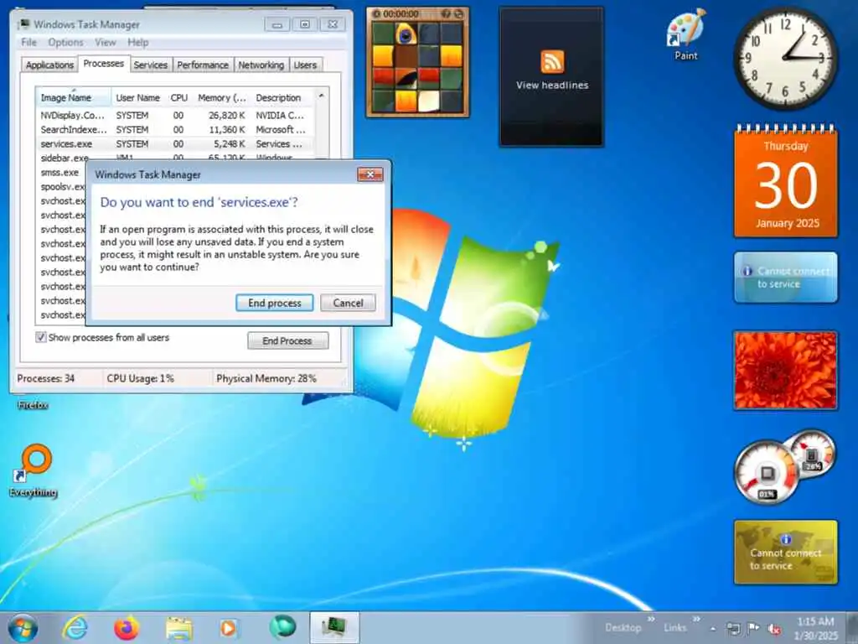Click the taskbar clock showing 1:15 AM
The height and width of the screenshot is (644, 858).
814,628
